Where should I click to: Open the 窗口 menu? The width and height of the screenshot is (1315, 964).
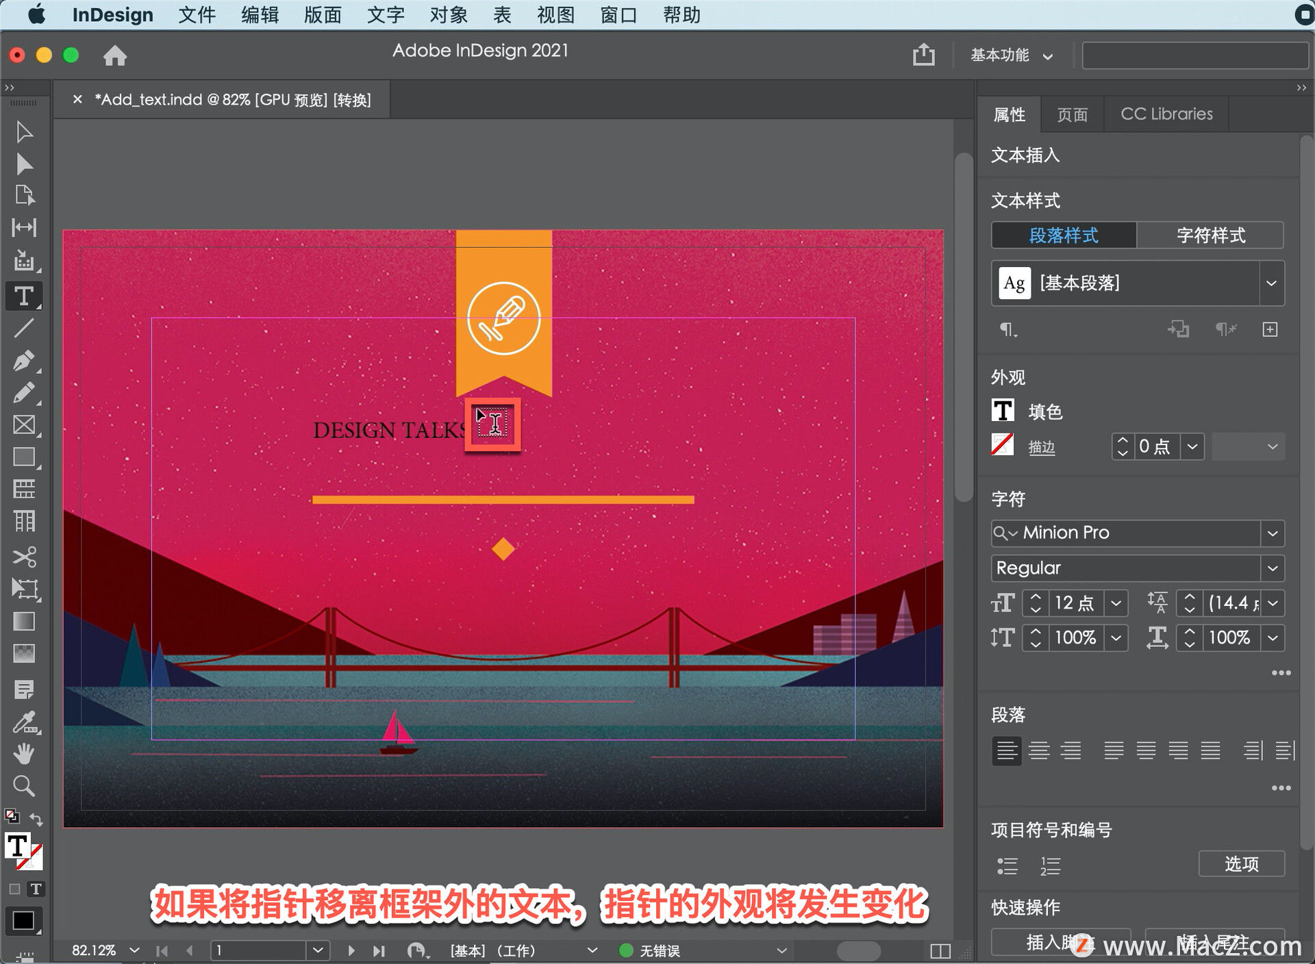[x=618, y=14]
